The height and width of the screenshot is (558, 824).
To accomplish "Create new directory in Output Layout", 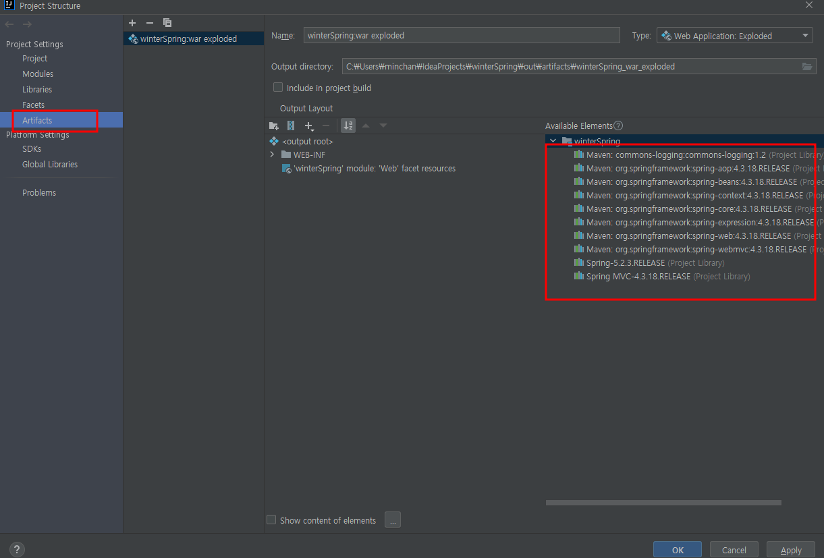I will [x=274, y=125].
